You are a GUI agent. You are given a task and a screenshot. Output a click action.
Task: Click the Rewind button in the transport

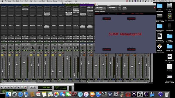point(9,87)
